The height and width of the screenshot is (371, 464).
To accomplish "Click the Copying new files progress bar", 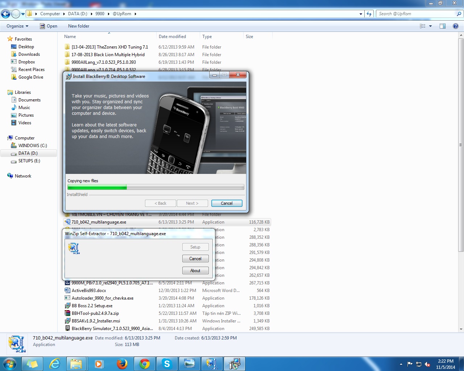I will point(156,187).
